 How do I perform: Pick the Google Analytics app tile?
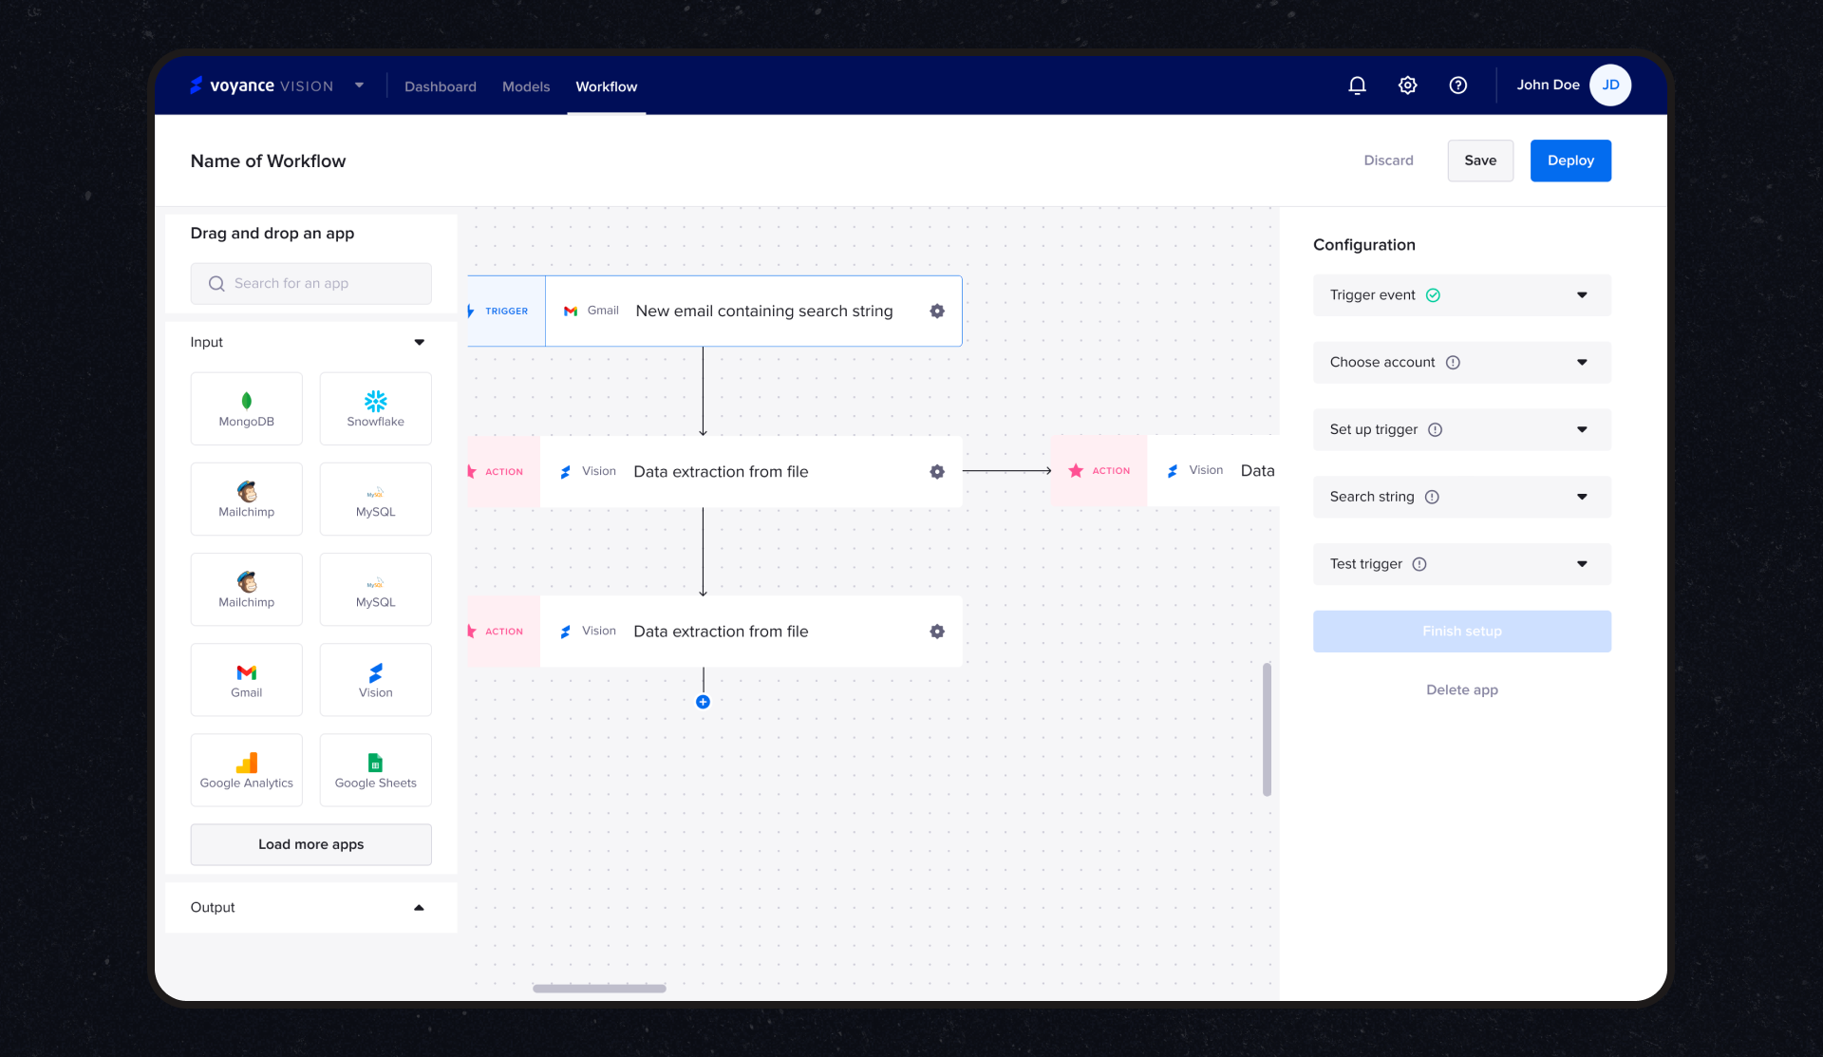[246, 770]
